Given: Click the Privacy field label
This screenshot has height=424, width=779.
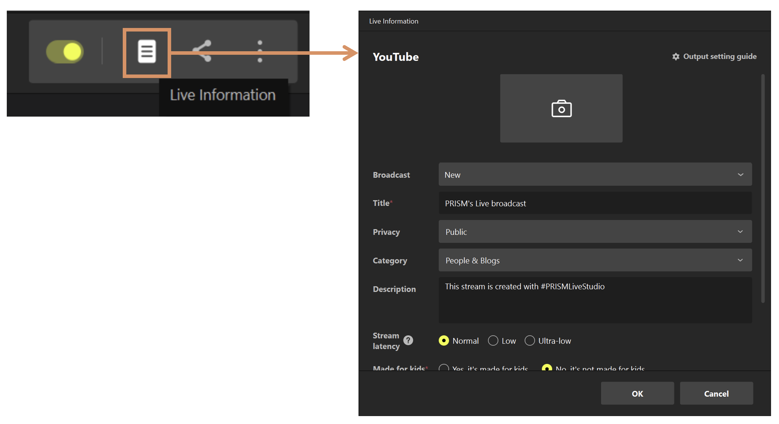Looking at the screenshot, I should [386, 232].
